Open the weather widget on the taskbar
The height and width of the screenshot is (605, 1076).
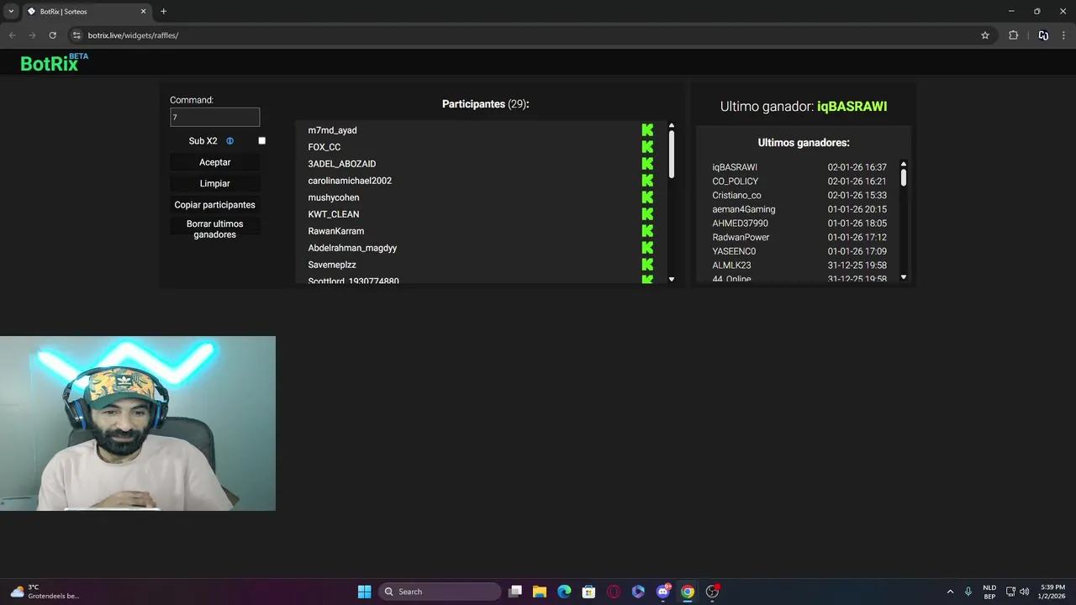pos(44,592)
